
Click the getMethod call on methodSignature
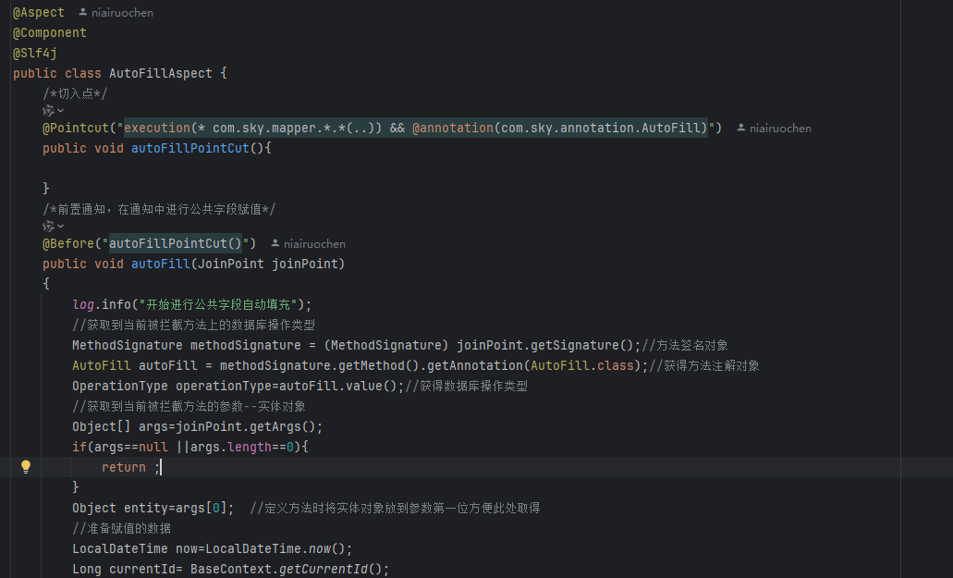(372, 365)
